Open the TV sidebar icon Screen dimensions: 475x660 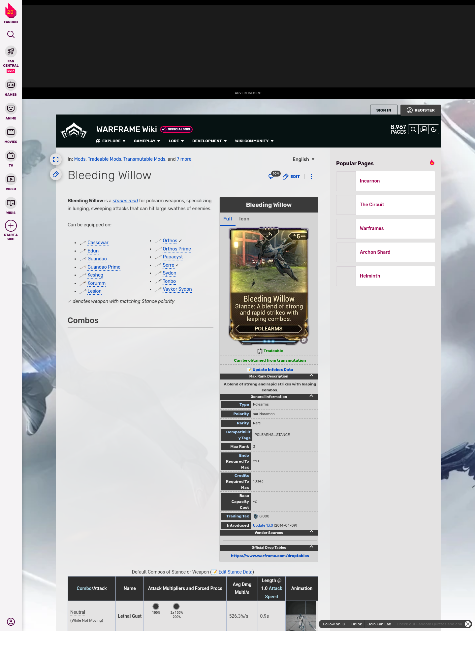[11, 155]
